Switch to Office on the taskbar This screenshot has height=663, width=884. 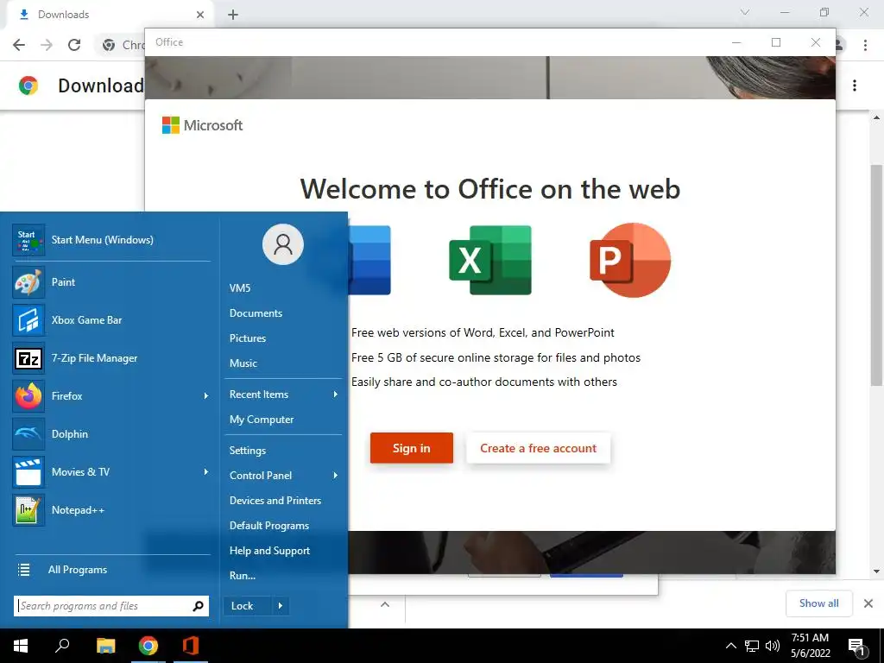pos(191,646)
